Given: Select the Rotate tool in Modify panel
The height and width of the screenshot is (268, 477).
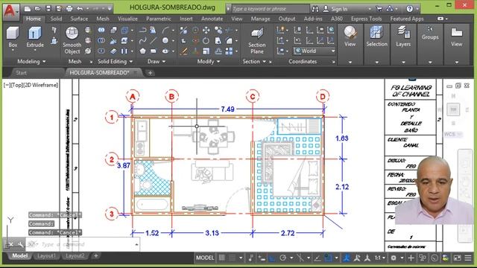Looking at the screenshot, I should [206, 40].
